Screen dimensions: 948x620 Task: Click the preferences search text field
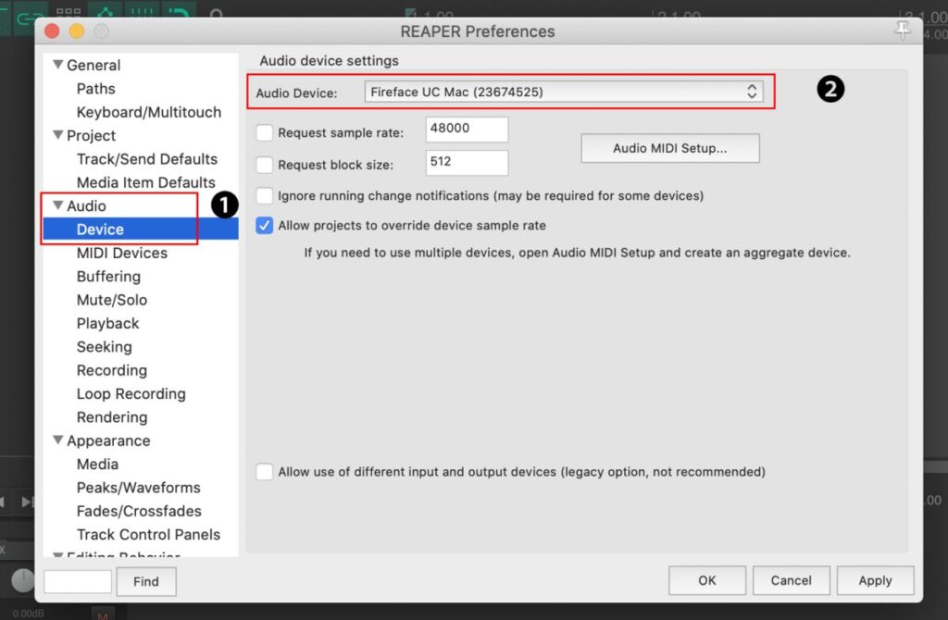tap(78, 581)
